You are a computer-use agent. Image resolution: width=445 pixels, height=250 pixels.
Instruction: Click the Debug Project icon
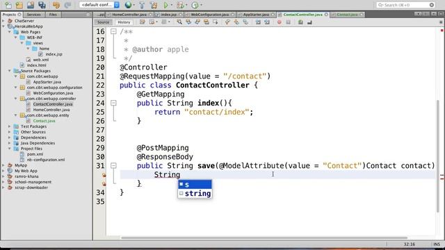click(180, 5)
